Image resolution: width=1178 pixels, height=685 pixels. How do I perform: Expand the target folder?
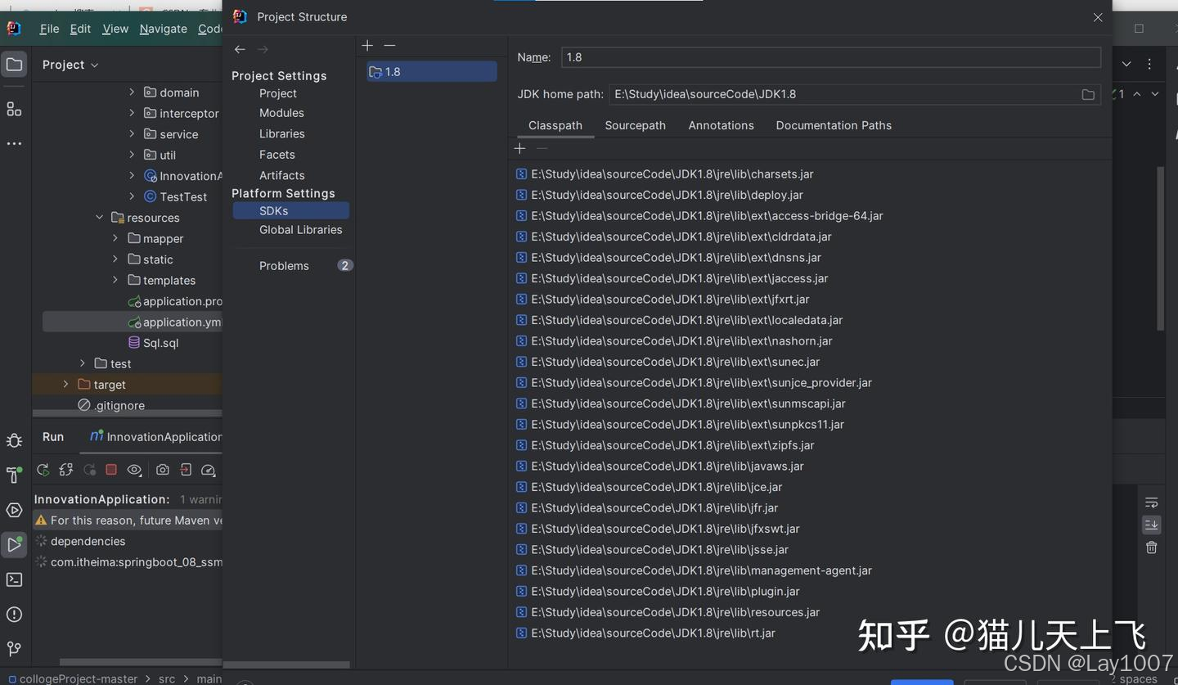point(66,385)
